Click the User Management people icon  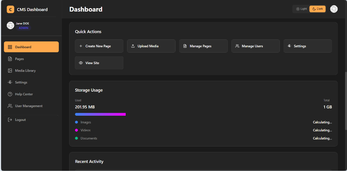10,106
